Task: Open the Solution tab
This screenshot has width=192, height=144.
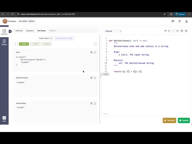Action: coord(52,31)
